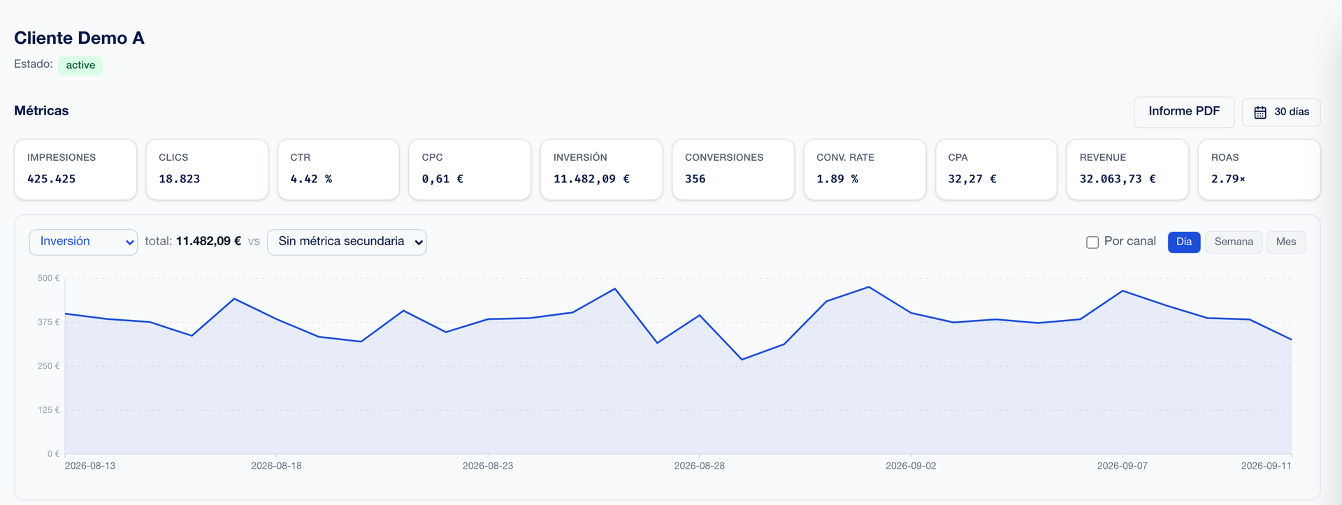Click the 2026-09-02 axis date label
Viewport: 1342px width, 505px height.
click(x=911, y=466)
